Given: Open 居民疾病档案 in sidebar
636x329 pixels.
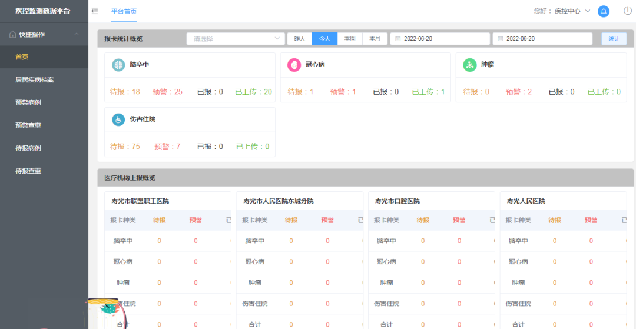Looking at the screenshot, I should tap(35, 80).
